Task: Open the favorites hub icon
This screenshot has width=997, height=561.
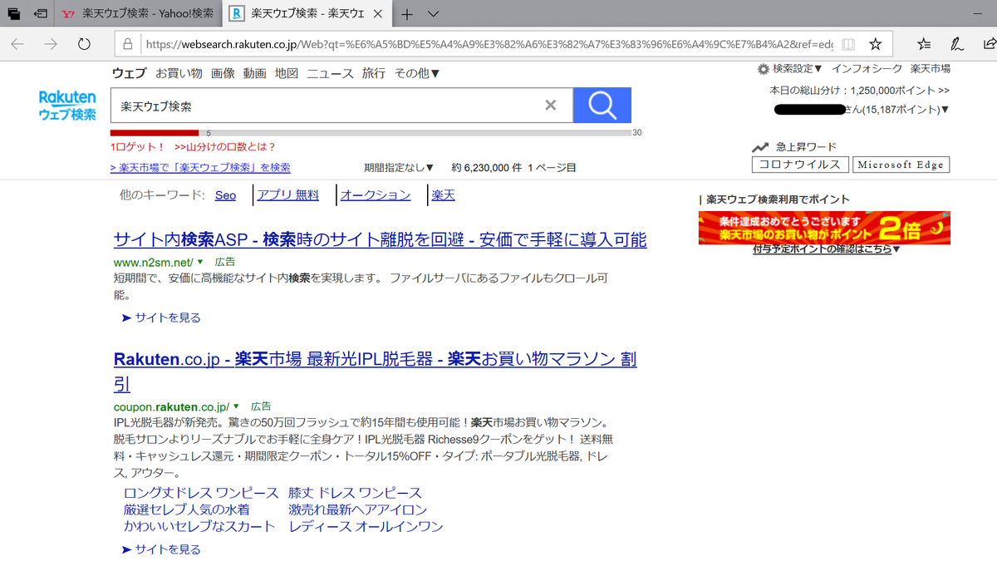Action: click(925, 44)
